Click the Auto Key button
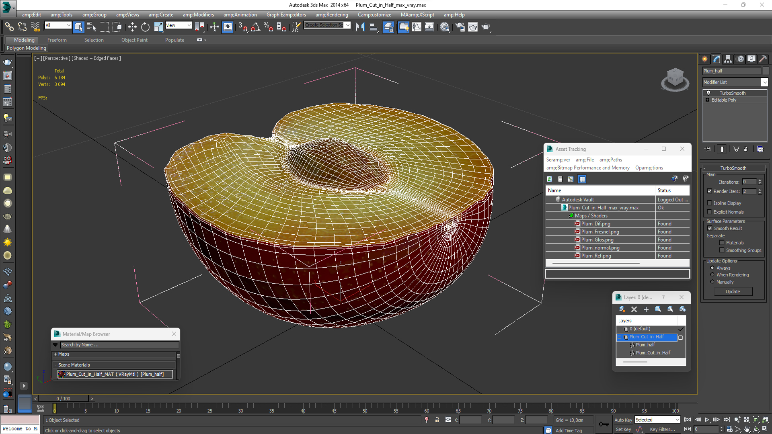Viewport: 772px width, 434px height. [623, 420]
